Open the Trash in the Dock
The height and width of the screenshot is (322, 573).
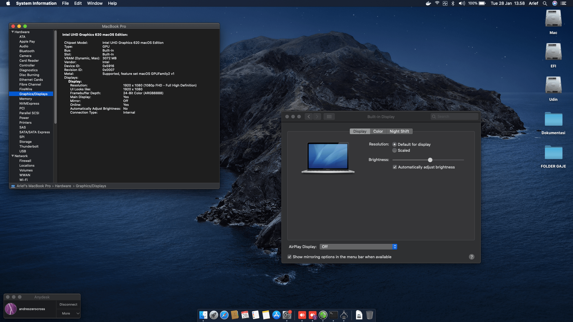coord(369,315)
